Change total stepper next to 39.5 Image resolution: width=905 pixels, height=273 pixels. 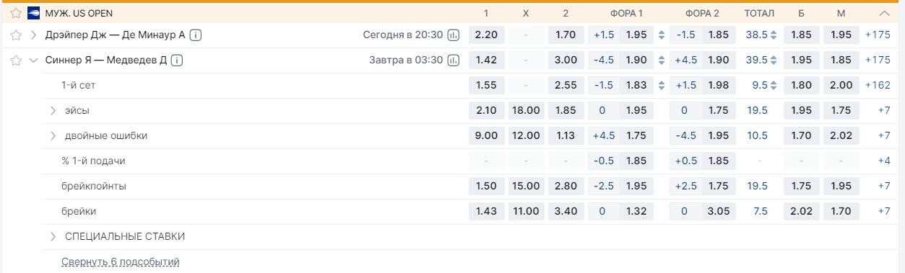pos(774,61)
